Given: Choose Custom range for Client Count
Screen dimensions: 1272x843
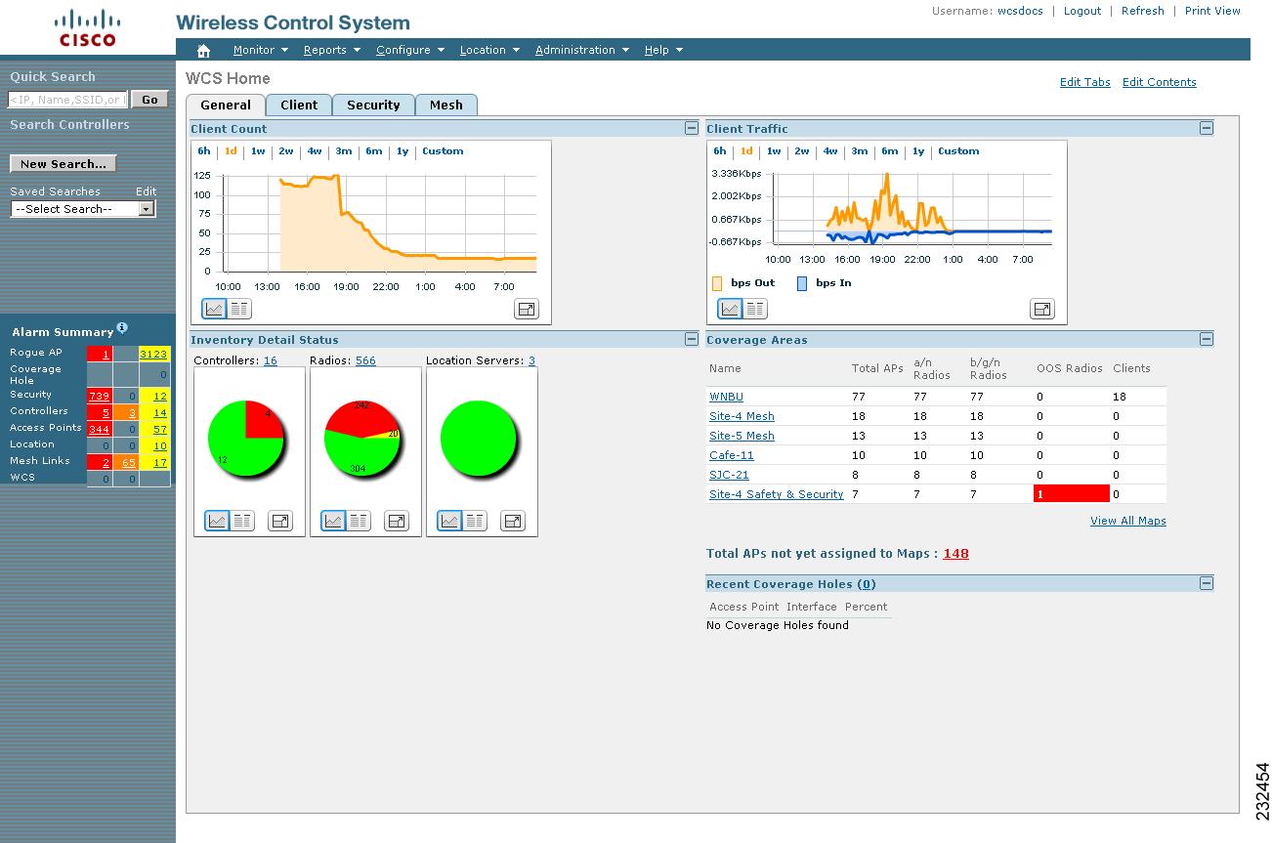Looking at the screenshot, I should 443,151.
